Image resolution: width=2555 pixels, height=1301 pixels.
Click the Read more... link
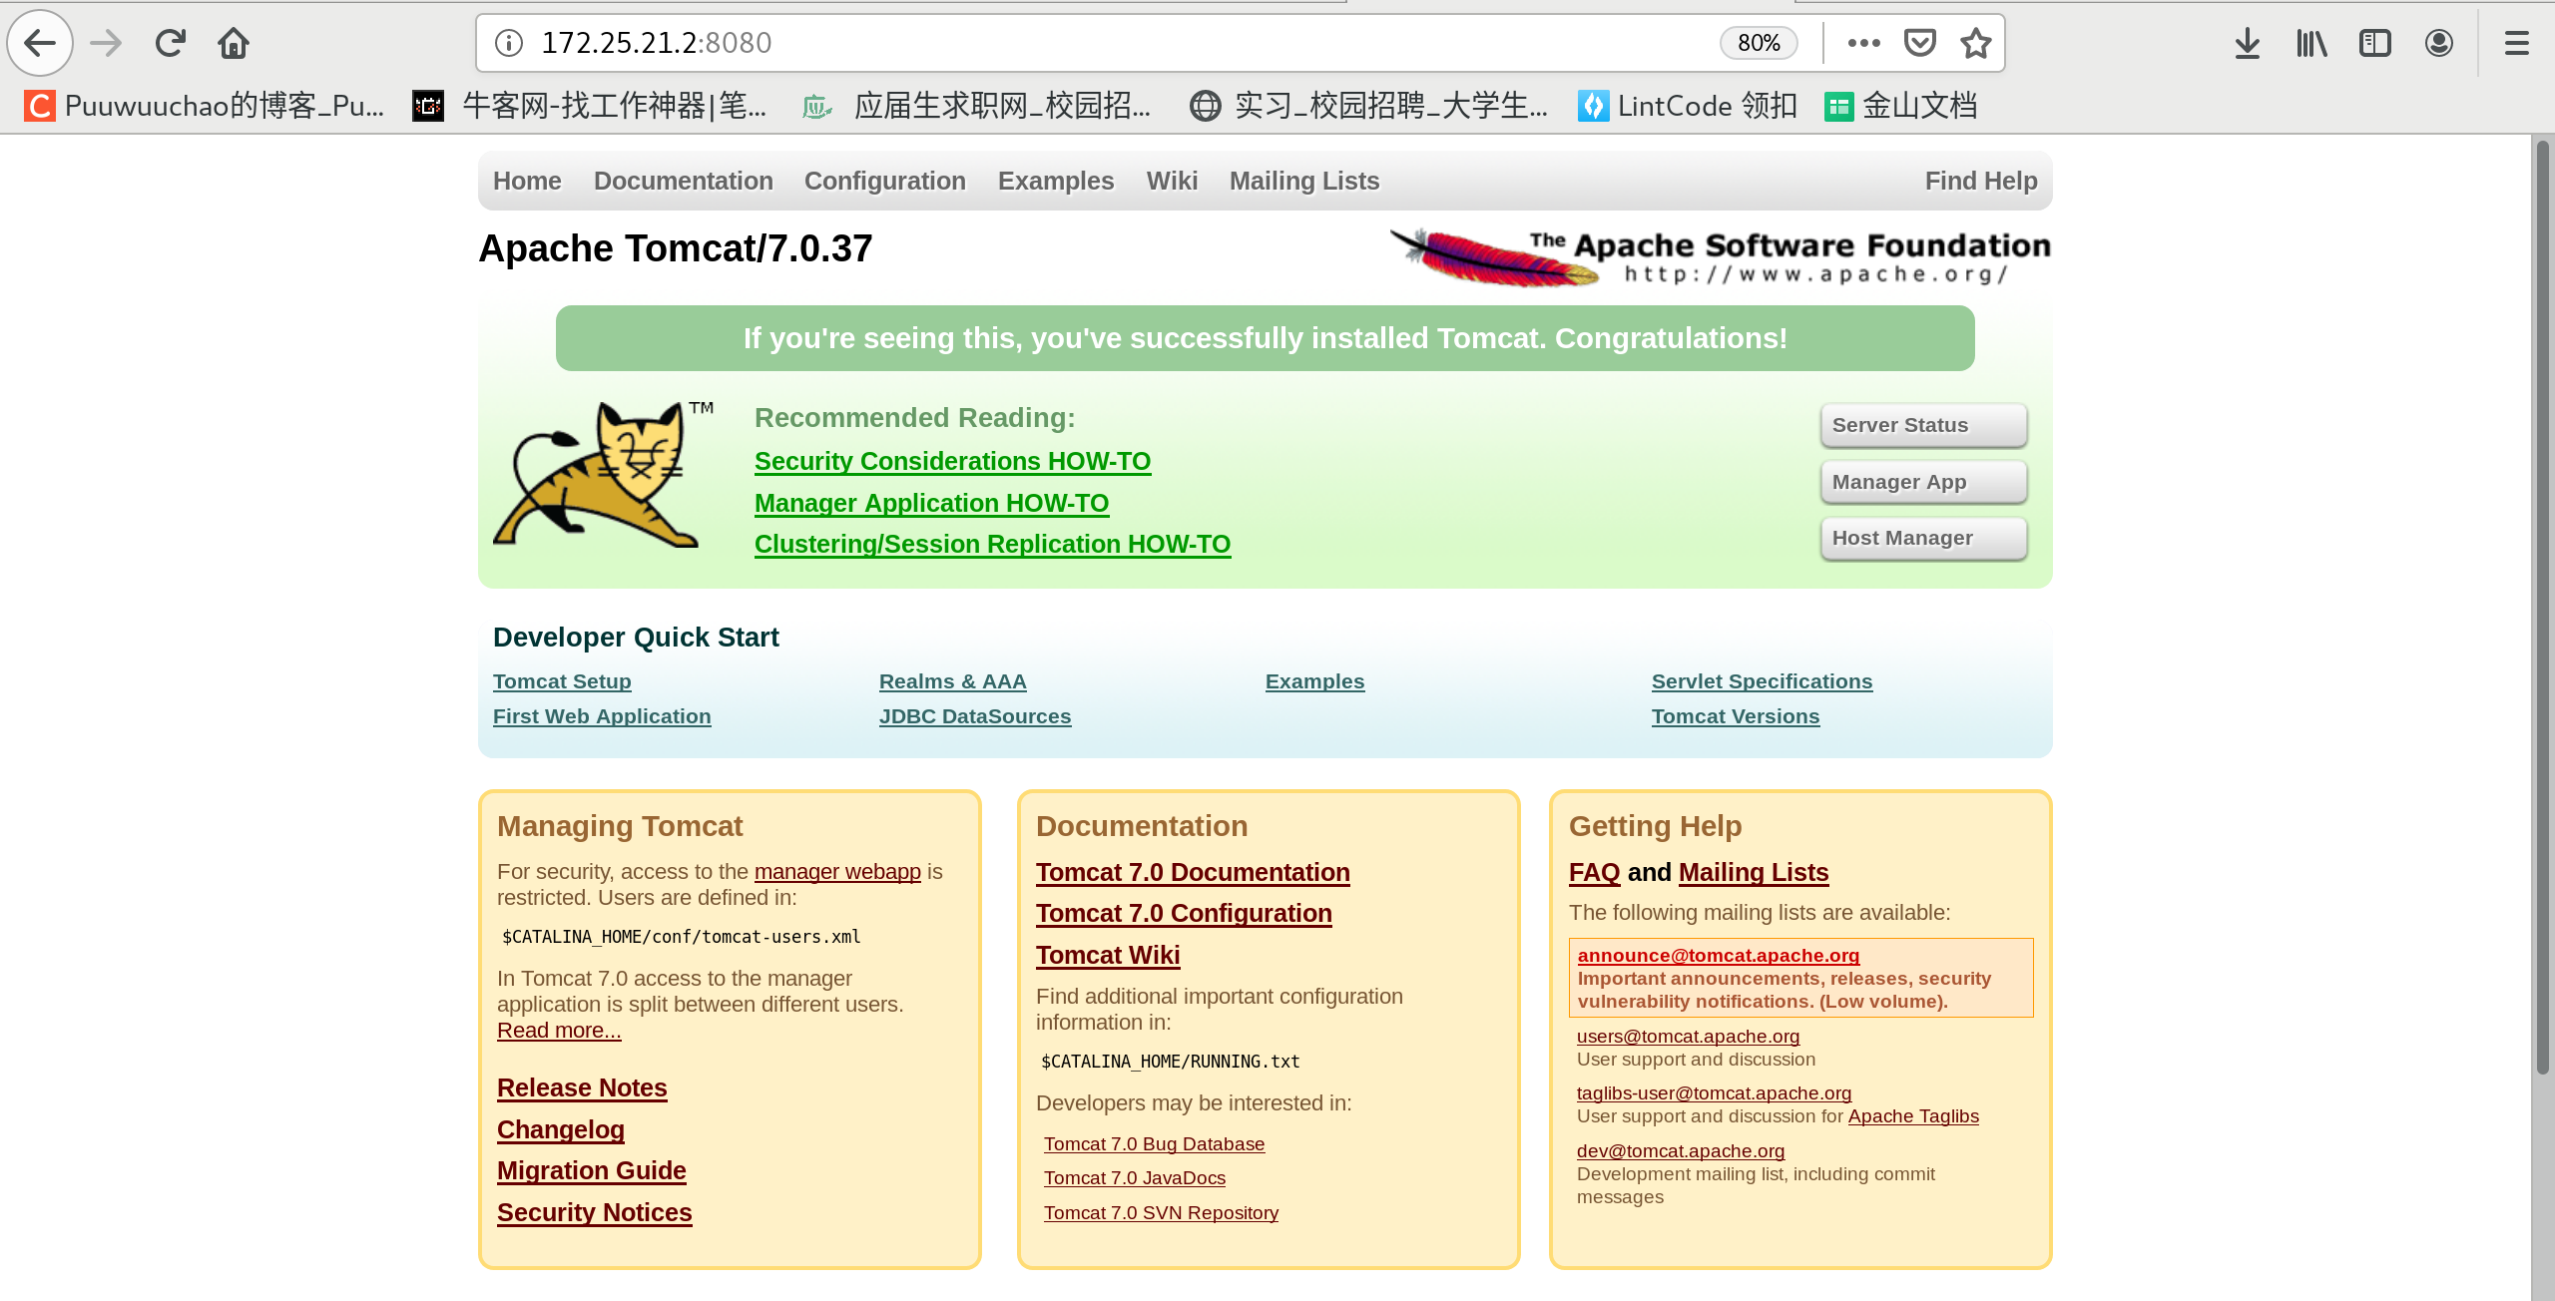pyautogui.click(x=559, y=1030)
